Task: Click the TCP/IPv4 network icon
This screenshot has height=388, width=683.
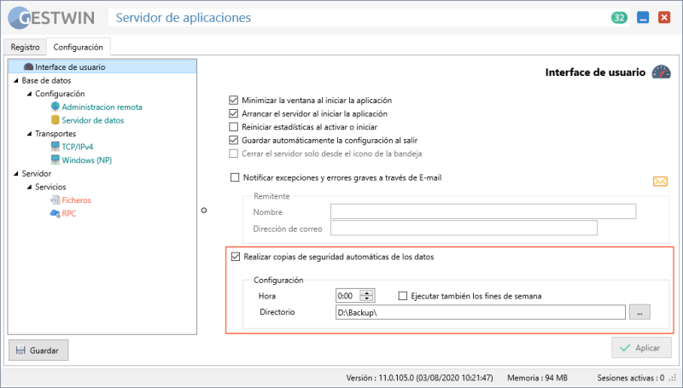Action: click(x=55, y=147)
